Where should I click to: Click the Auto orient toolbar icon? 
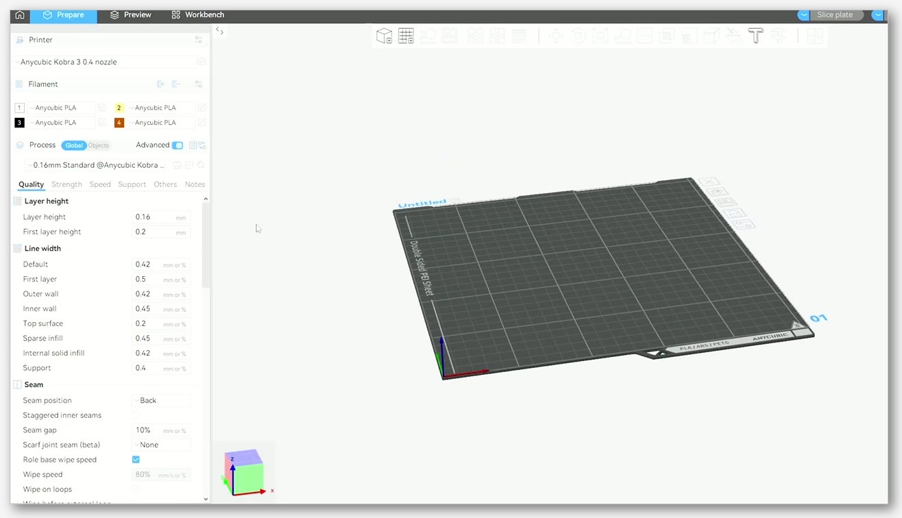pyautogui.click(x=428, y=36)
